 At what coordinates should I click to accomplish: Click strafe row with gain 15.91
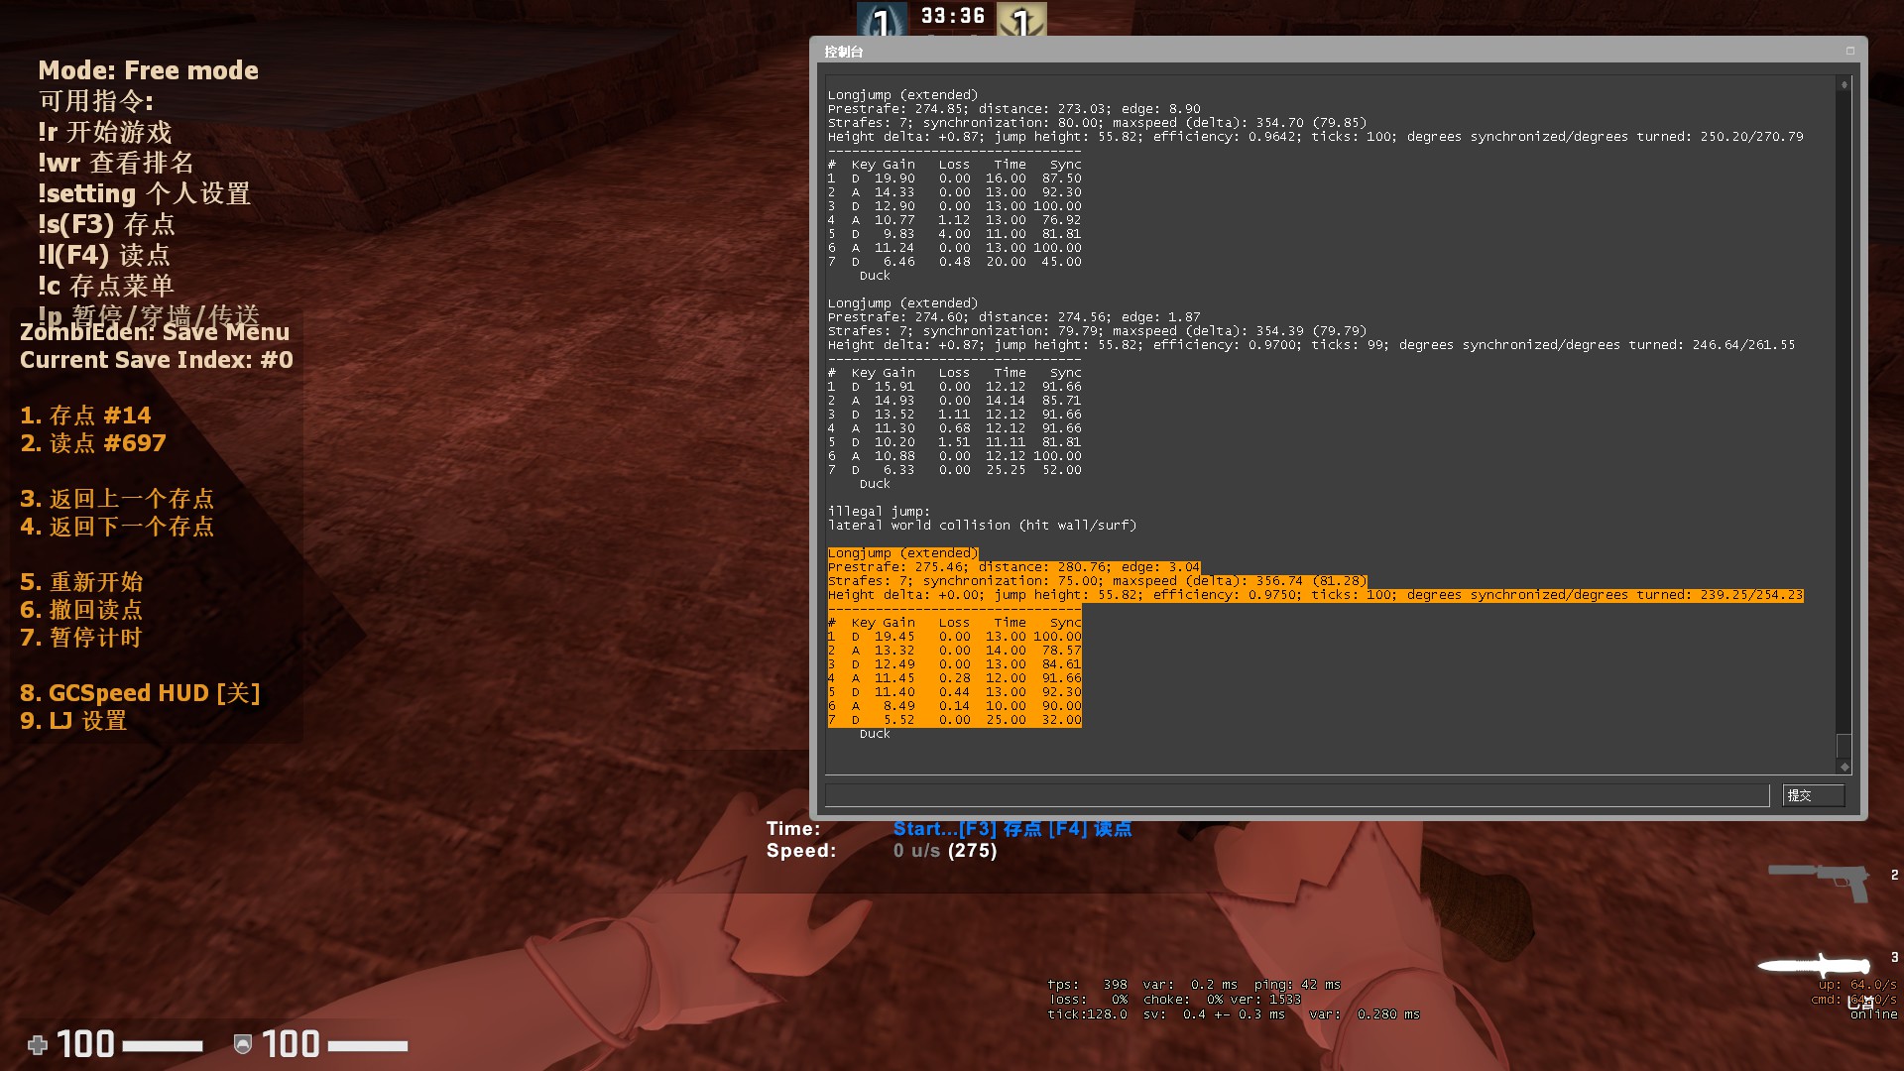click(955, 387)
